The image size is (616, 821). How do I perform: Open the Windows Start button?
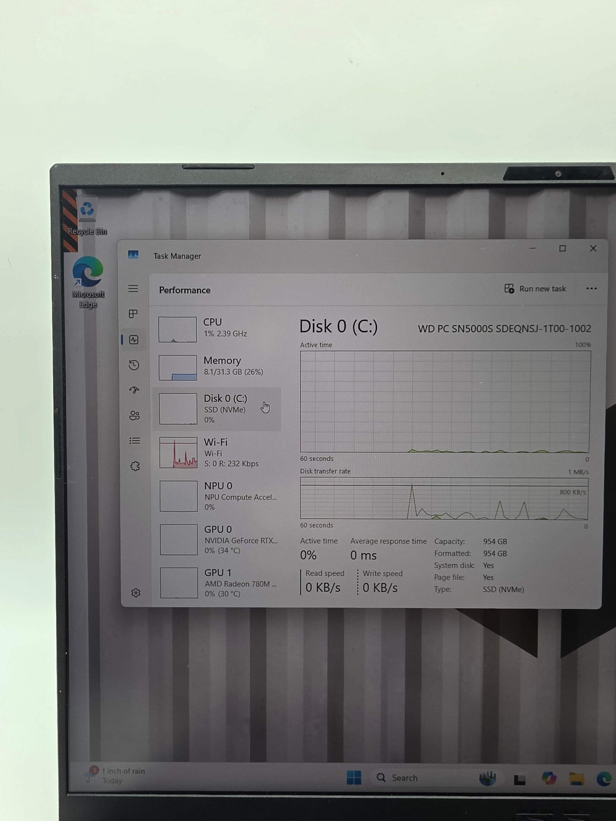[x=354, y=777]
